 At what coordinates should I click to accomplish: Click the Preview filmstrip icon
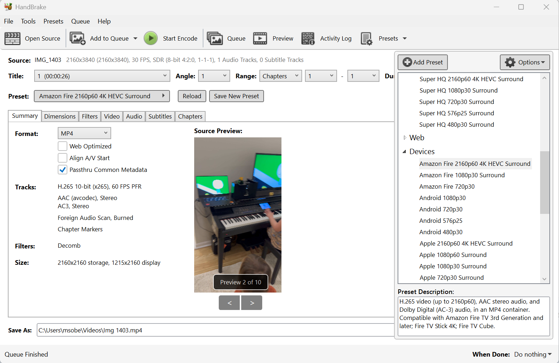click(260, 38)
